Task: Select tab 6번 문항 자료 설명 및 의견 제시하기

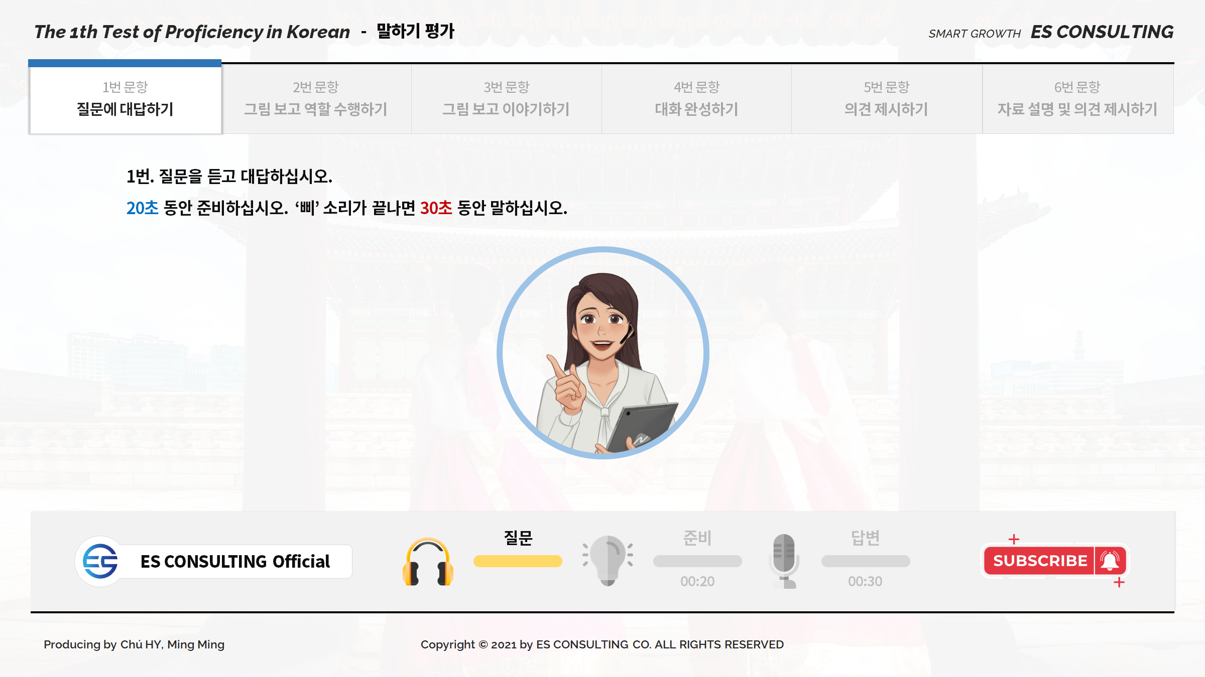Action: tap(1077, 99)
